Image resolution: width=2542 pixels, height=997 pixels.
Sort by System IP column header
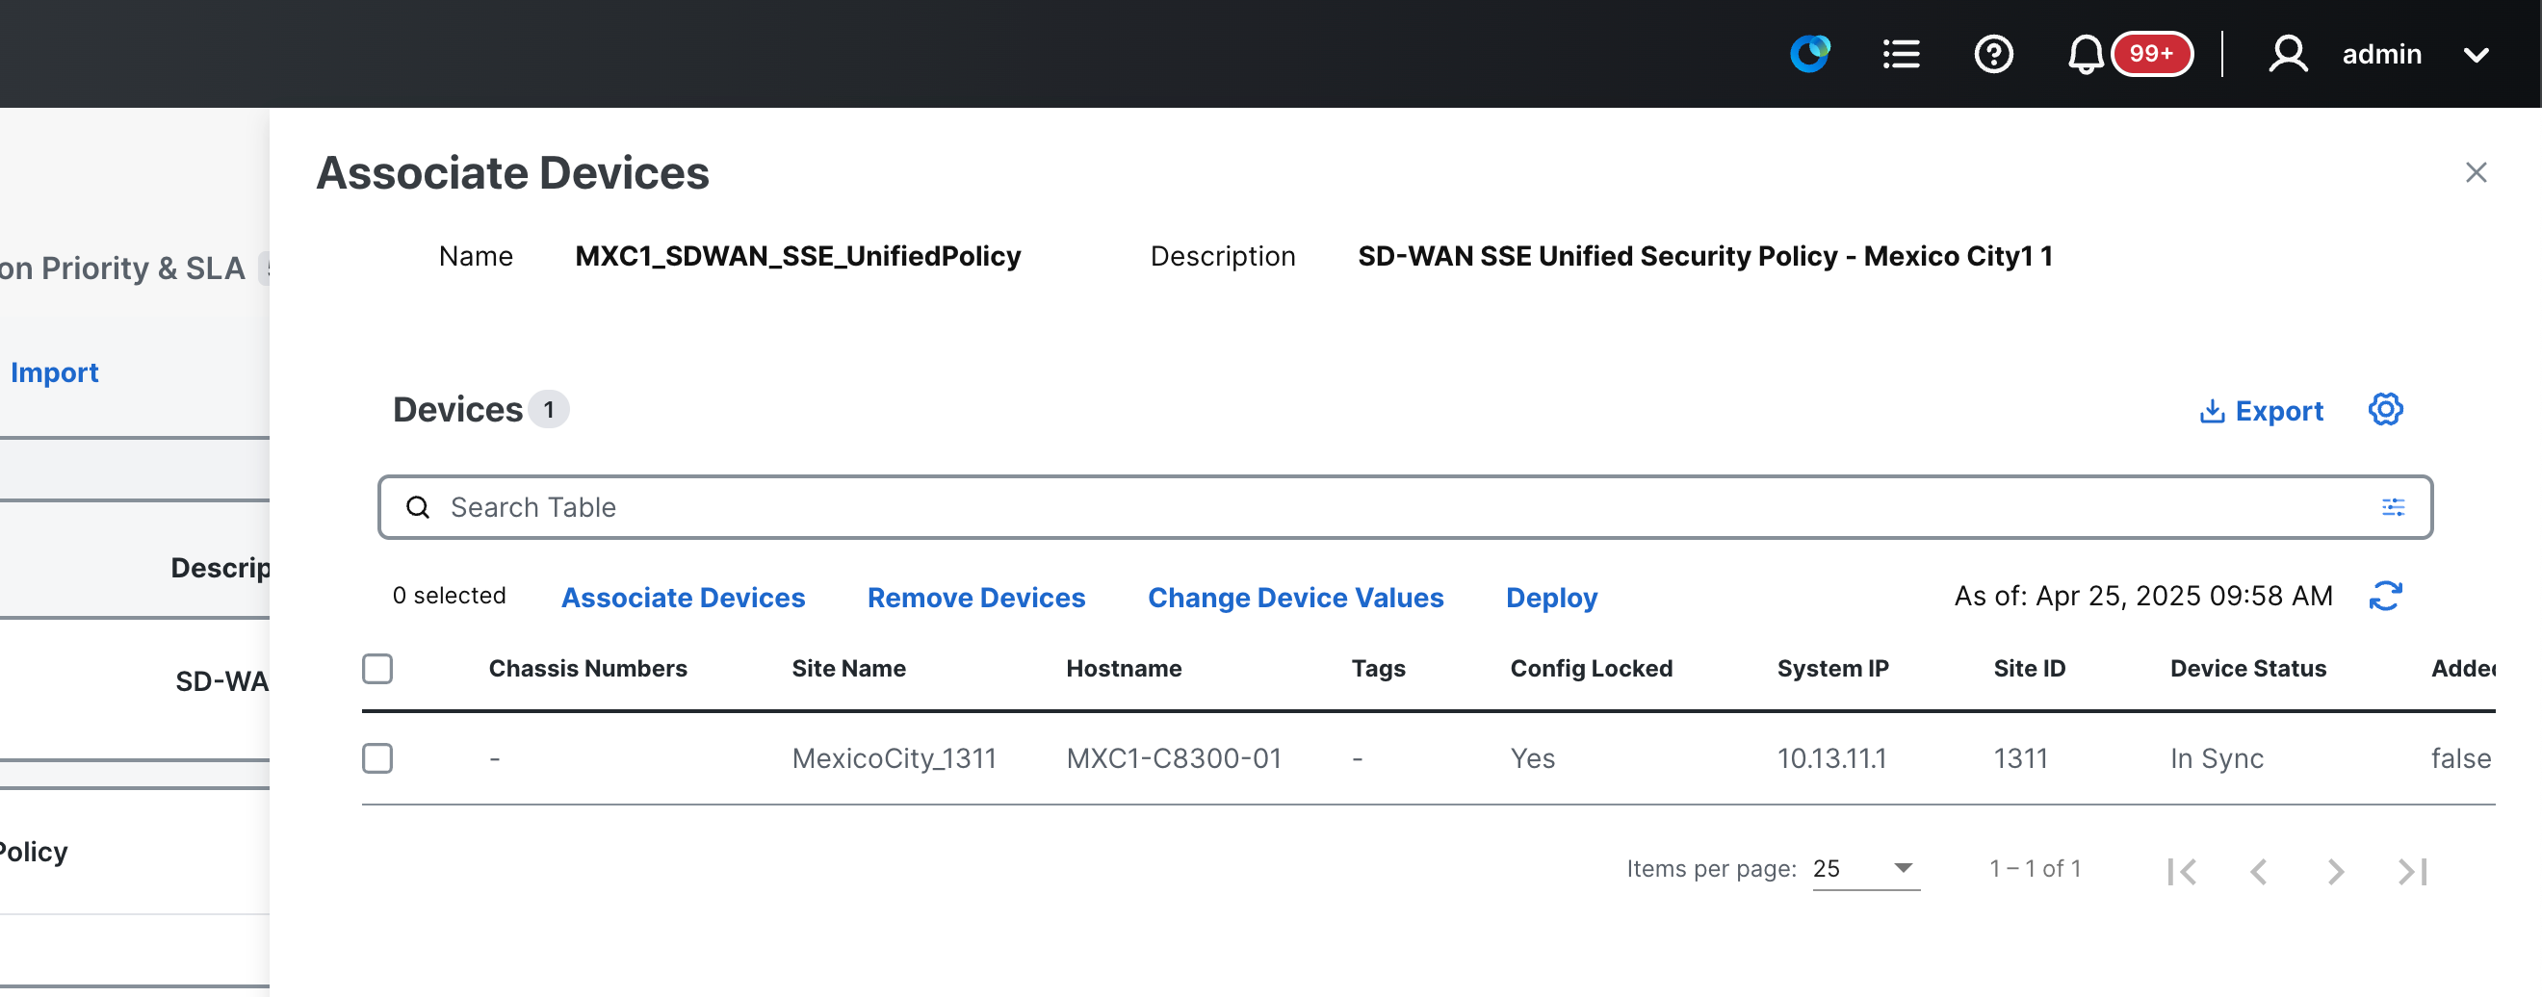[x=1831, y=668]
